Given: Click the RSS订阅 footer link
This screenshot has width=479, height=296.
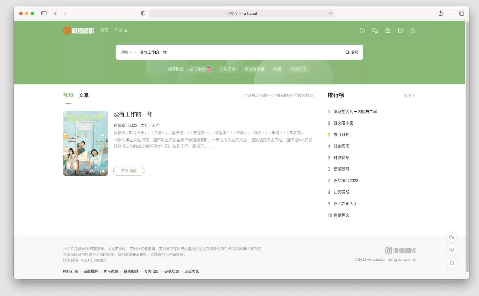Looking at the screenshot, I should [x=70, y=271].
